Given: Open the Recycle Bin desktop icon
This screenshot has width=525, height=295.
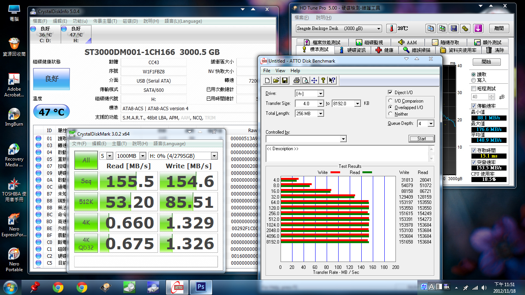Looking at the screenshot, I should tap(14, 47).
